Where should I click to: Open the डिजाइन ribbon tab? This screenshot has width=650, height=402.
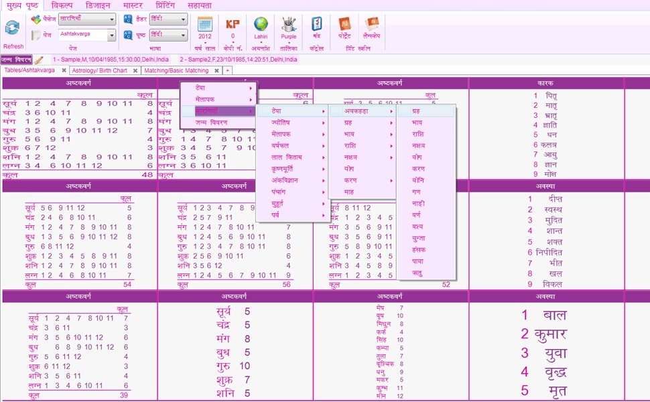coord(98,5)
